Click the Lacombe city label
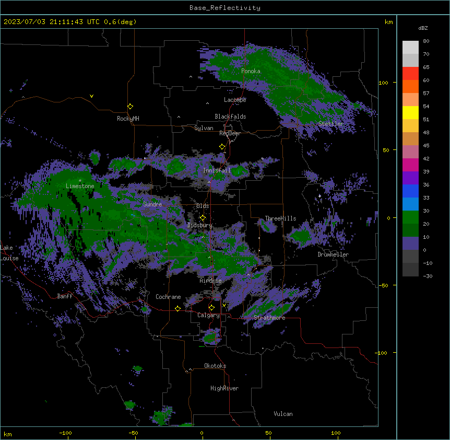The height and width of the screenshot is (440, 450). pos(235,100)
